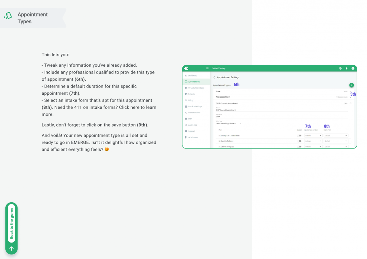Open the Intake Form Default dropdown
This screenshot has width=367, height=259.
tap(336, 136)
